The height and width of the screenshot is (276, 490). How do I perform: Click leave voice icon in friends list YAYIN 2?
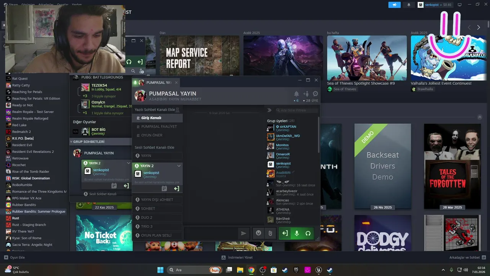[126, 186]
